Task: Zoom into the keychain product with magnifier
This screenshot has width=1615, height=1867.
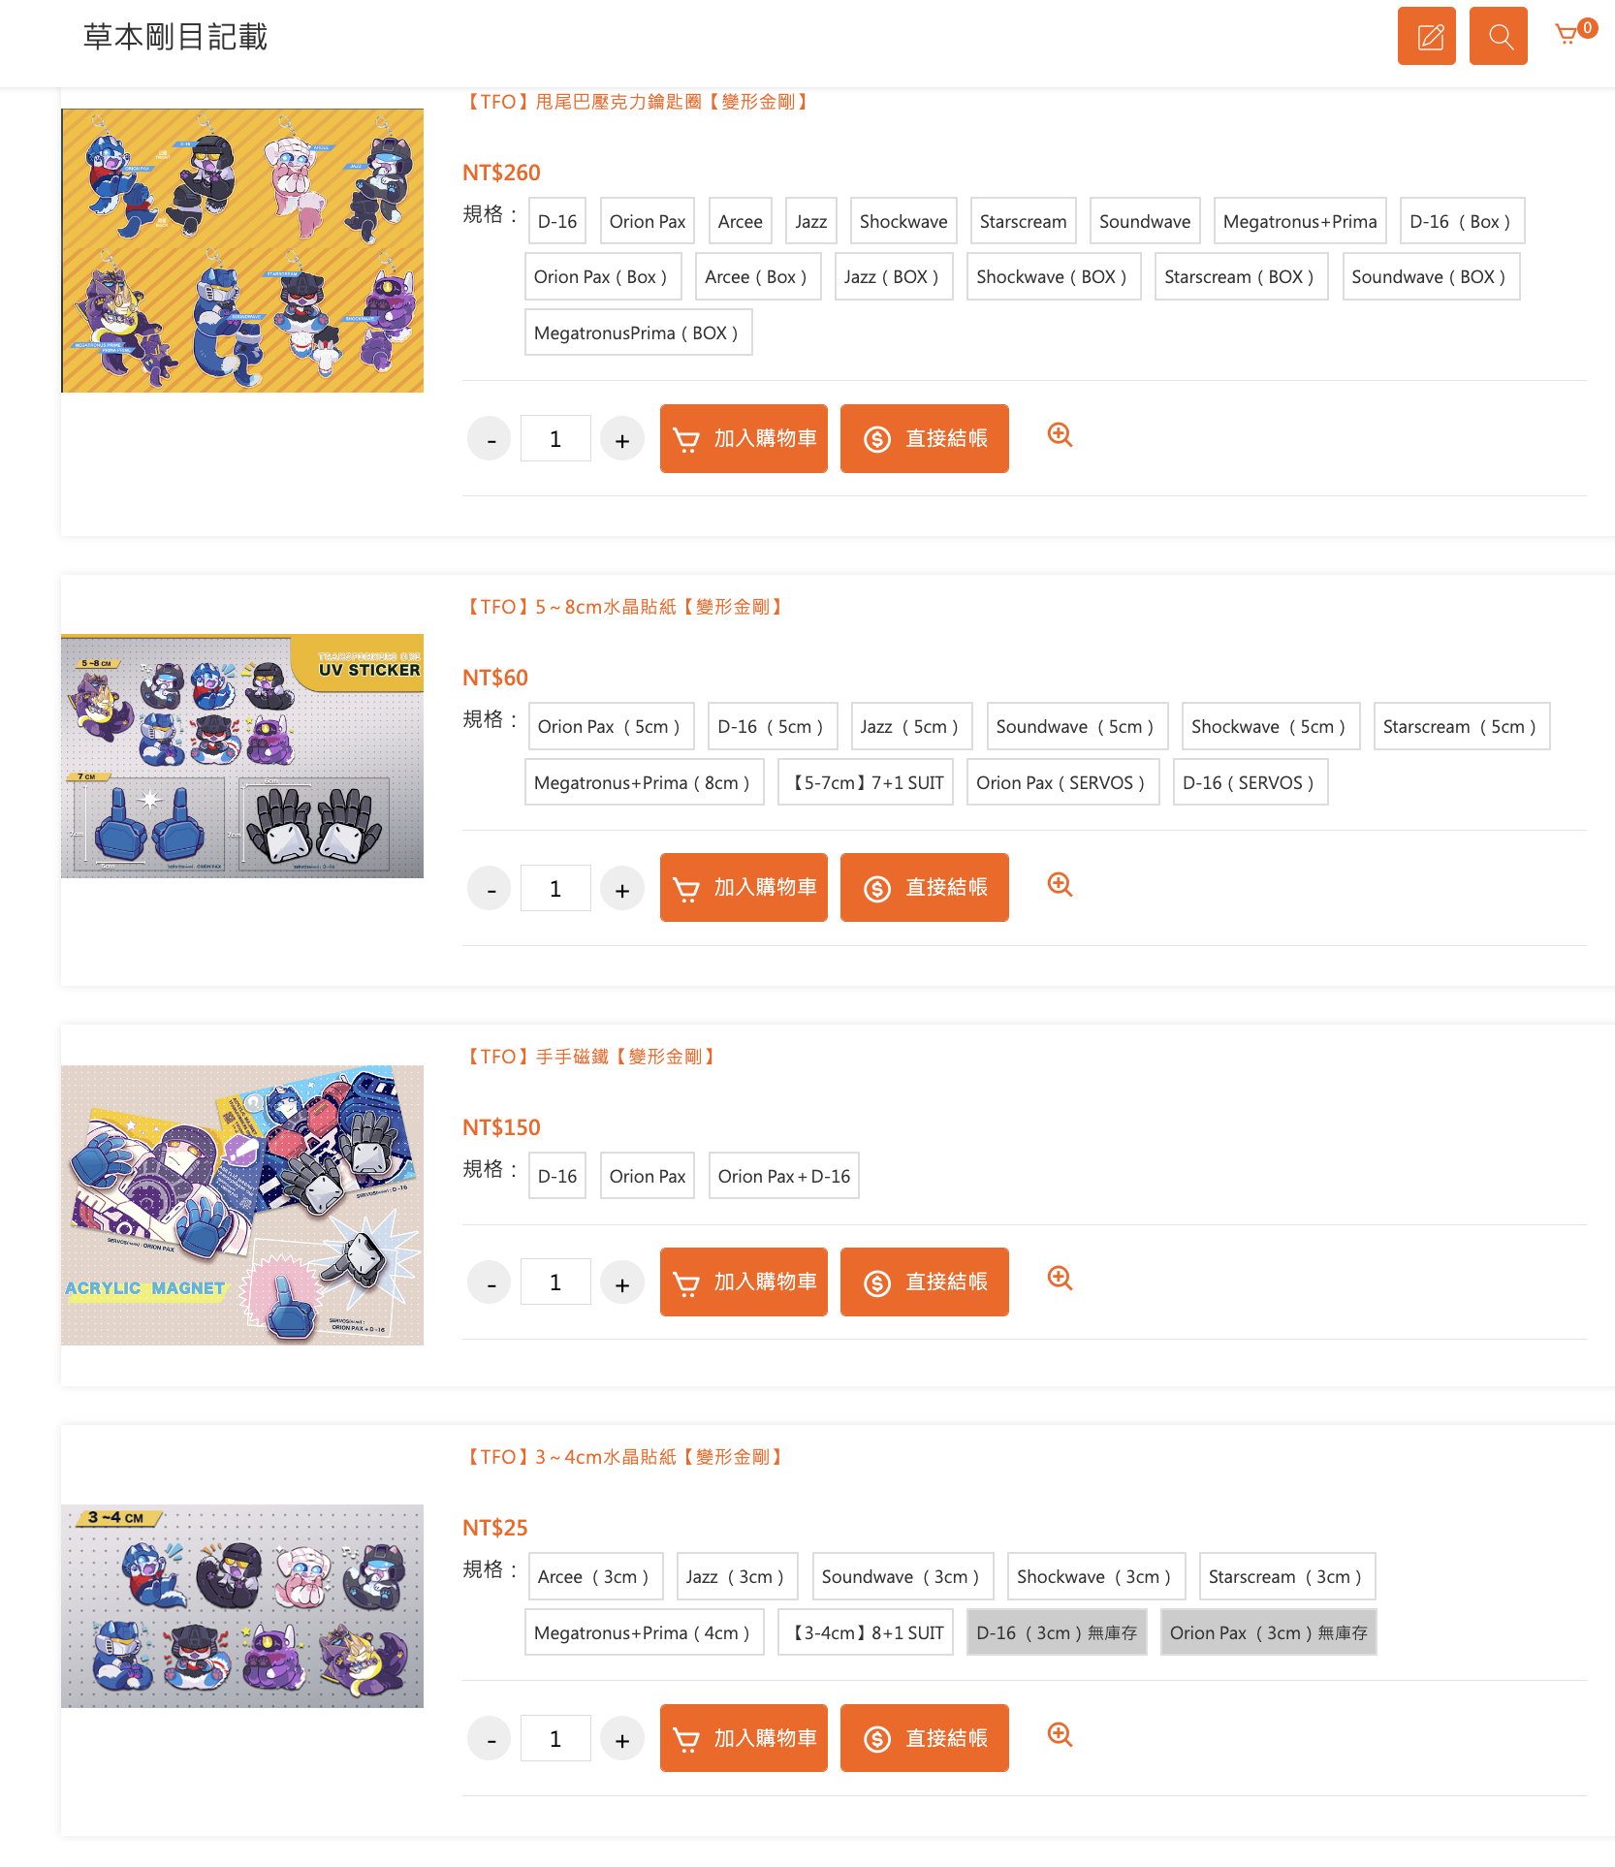Action: (1060, 435)
